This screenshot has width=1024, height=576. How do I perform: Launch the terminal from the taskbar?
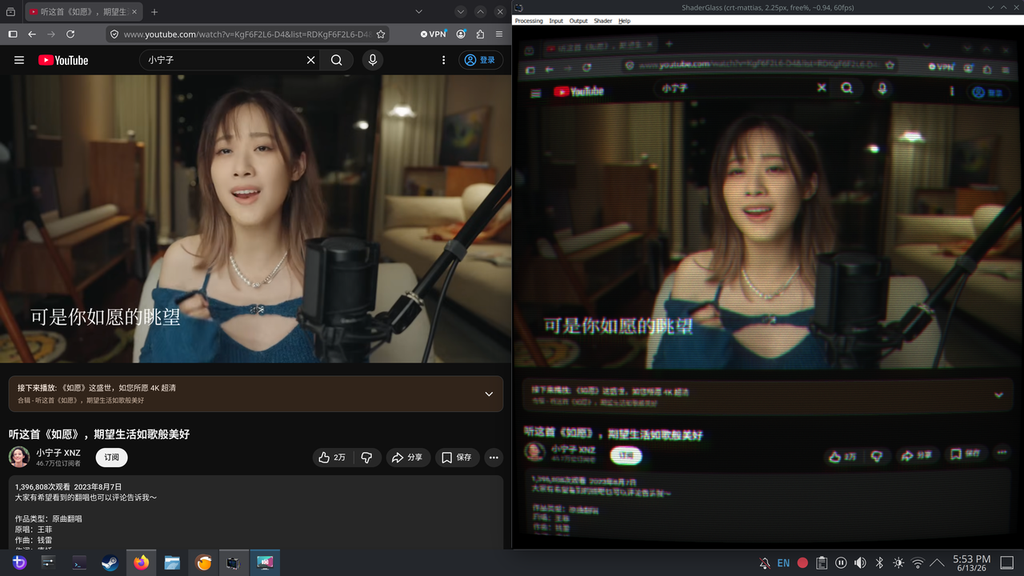tap(79, 562)
